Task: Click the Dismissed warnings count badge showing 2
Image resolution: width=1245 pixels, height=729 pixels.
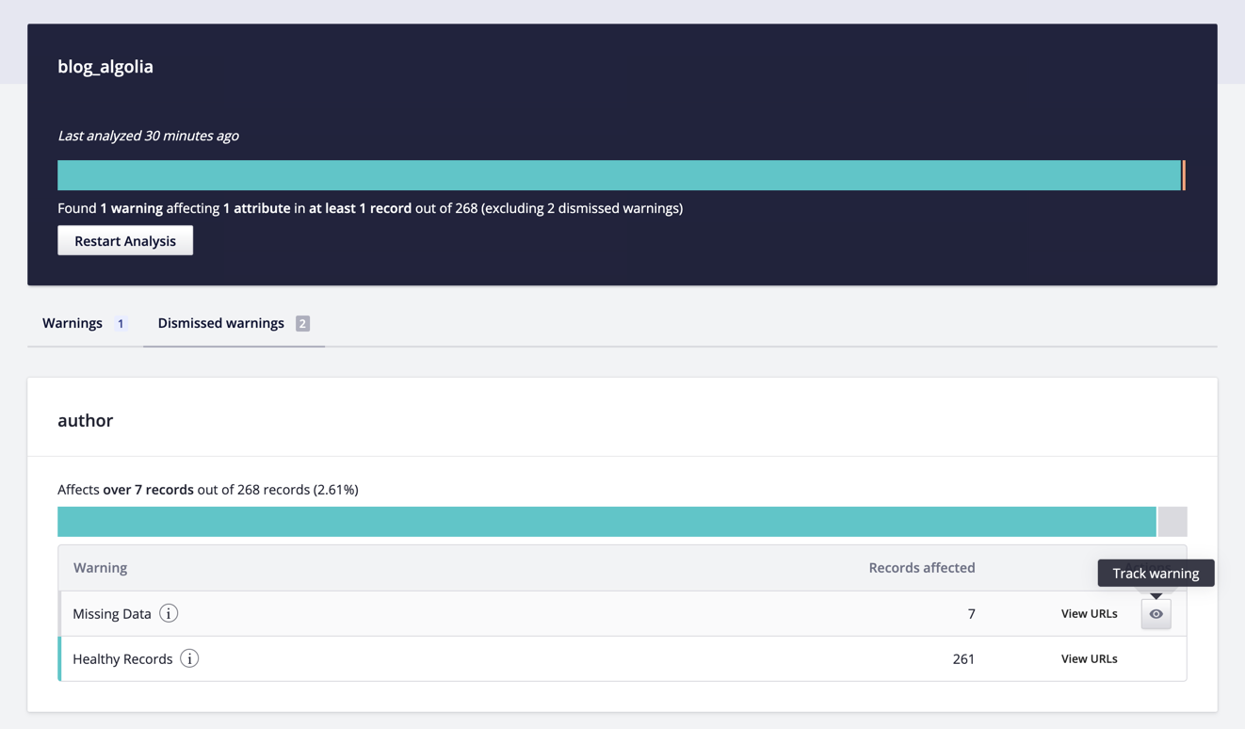Action: click(302, 323)
